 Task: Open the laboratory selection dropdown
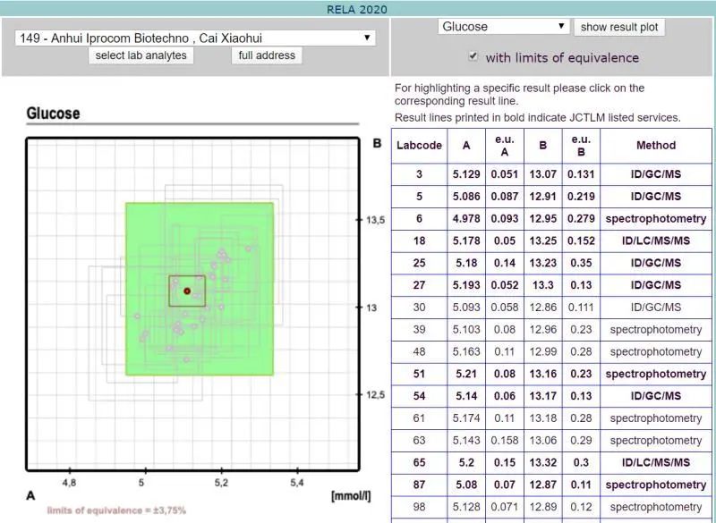coord(195,38)
